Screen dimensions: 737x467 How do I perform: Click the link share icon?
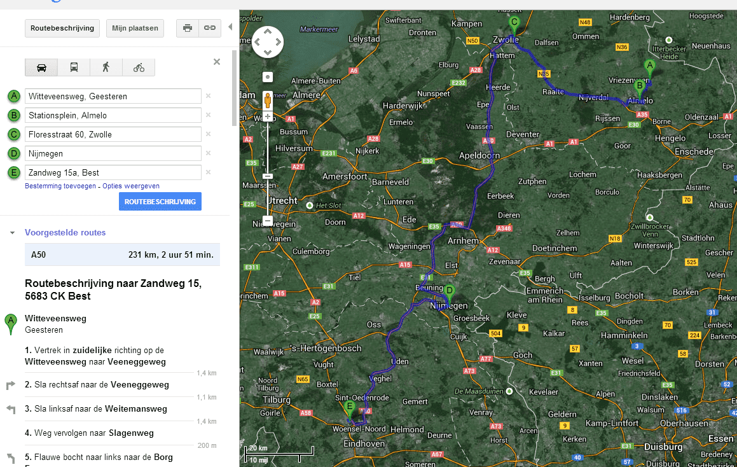209,28
